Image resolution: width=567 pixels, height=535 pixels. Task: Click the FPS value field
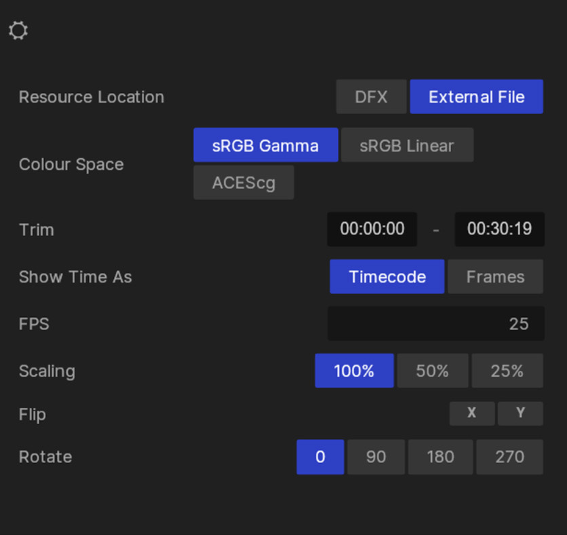(x=435, y=324)
